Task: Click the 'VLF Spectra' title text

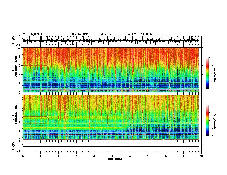Action: 32,34
